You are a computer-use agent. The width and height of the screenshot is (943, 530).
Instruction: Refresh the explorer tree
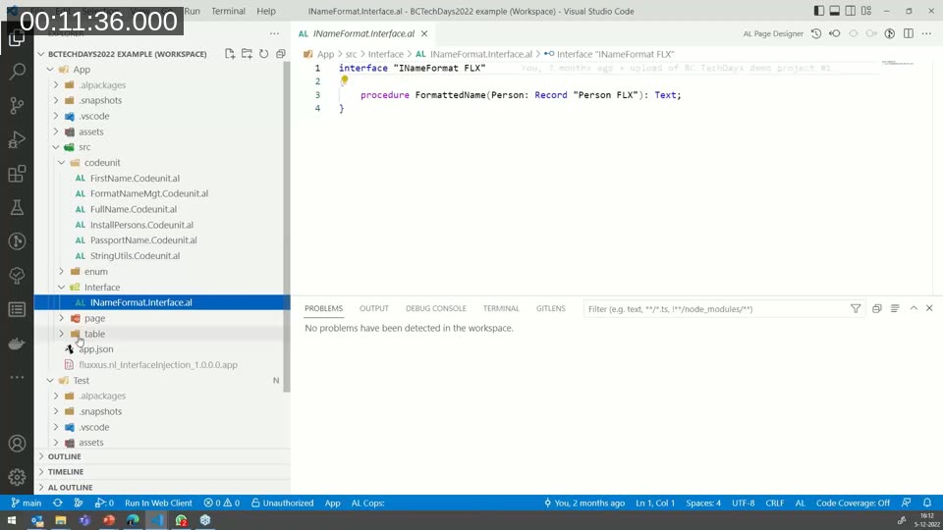[x=263, y=53]
